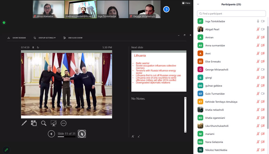
Task: Show next video thumbnails with blue arrow
Action: 166,9
